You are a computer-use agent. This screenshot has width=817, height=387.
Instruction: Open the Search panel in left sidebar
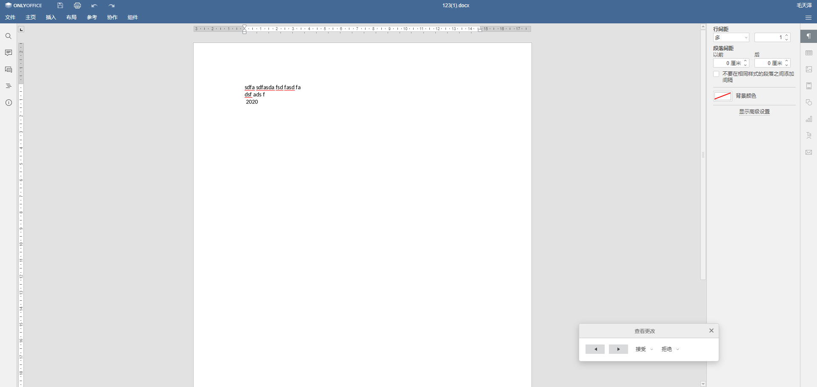(x=9, y=36)
